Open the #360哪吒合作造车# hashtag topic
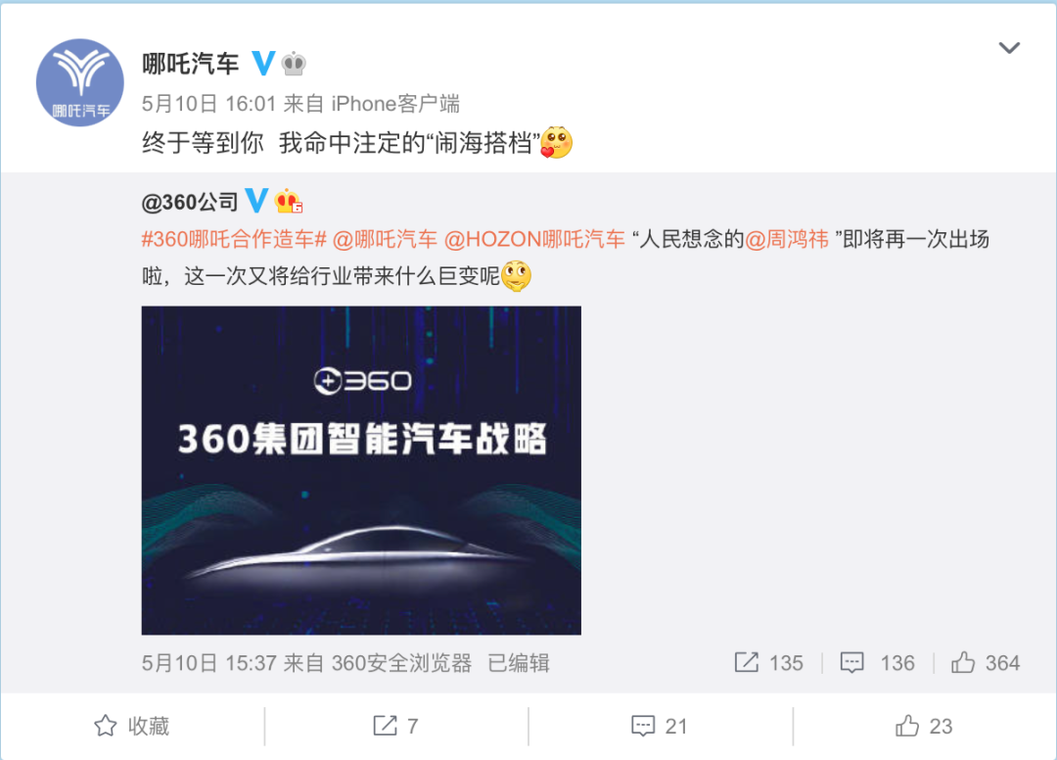This screenshot has height=760, width=1057. point(234,239)
